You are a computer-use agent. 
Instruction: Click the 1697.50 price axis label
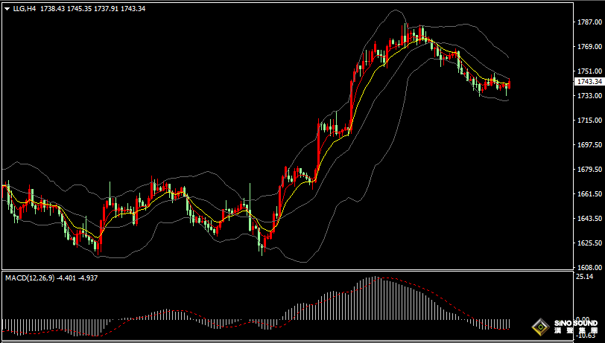589,145
